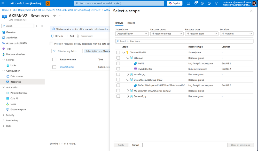The width and height of the screenshot is (258, 151).
Task: Expand the MC_akkumari_myAKSCluster_eastus2 group
Action: click(128, 91)
